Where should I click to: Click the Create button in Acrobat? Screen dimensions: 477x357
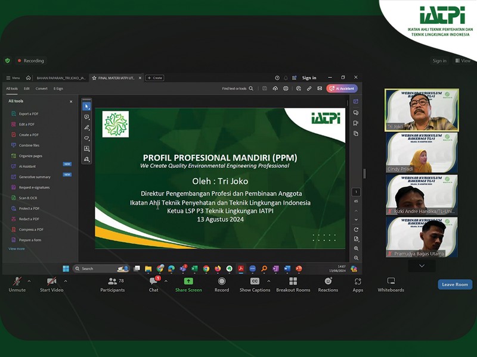[x=155, y=78]
